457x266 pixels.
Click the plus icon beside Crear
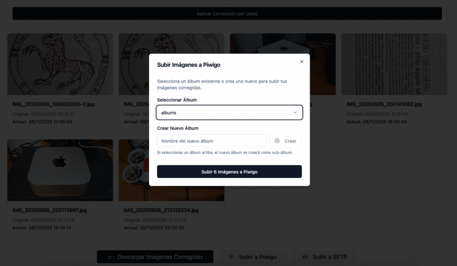(x=277, y=141)
